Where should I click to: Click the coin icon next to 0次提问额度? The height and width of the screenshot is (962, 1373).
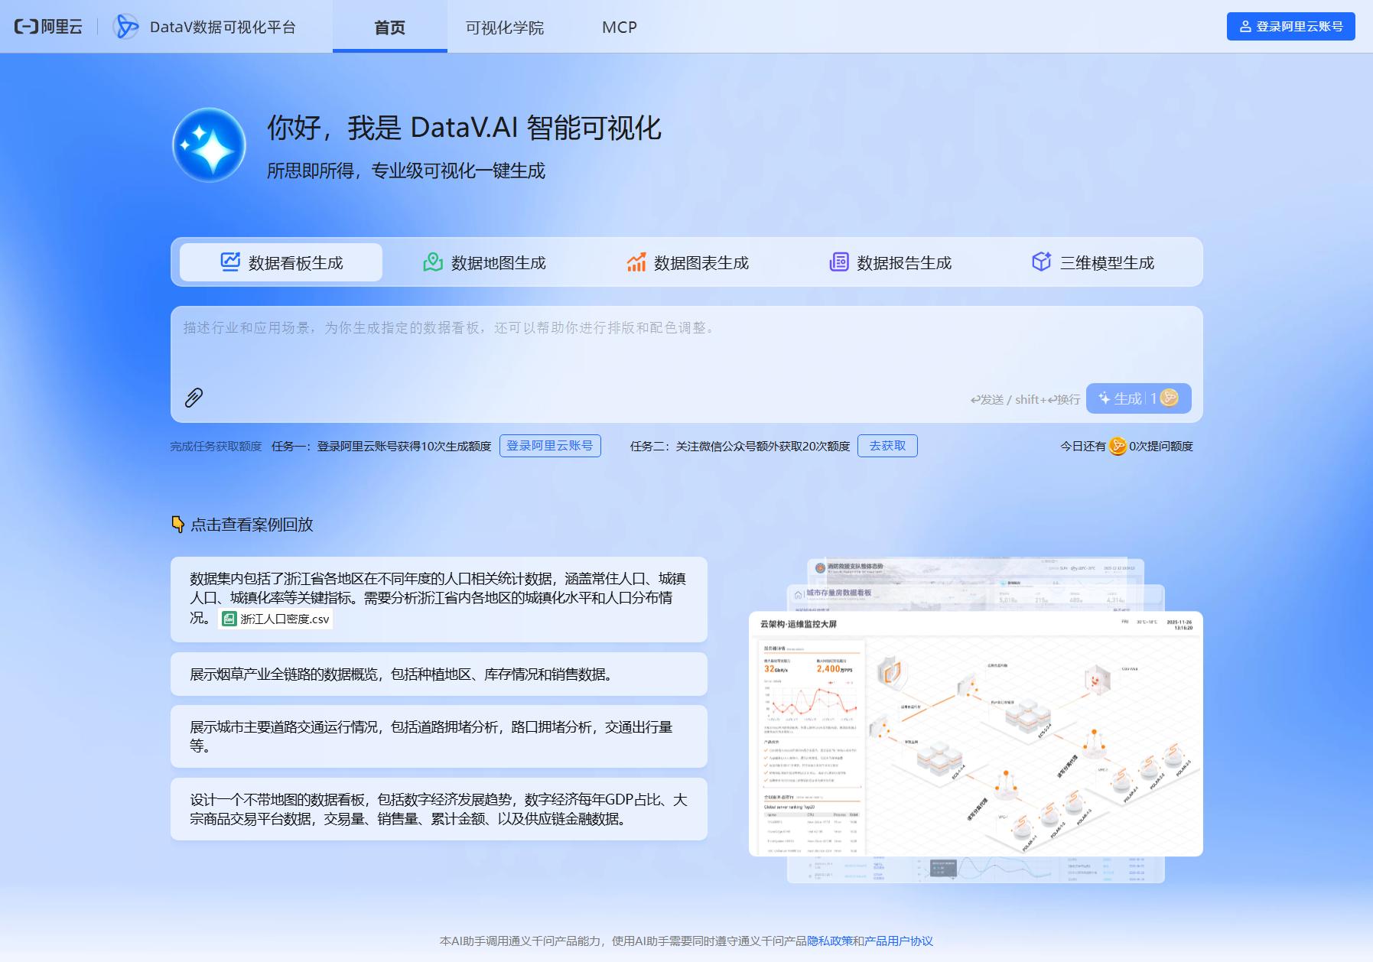[x=1118, y=446]
